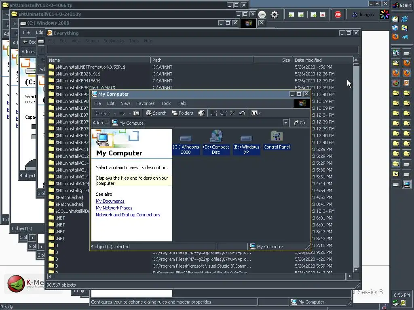
Task: Click Everything horizontal scrollbar right arrow
Action: 349,276
